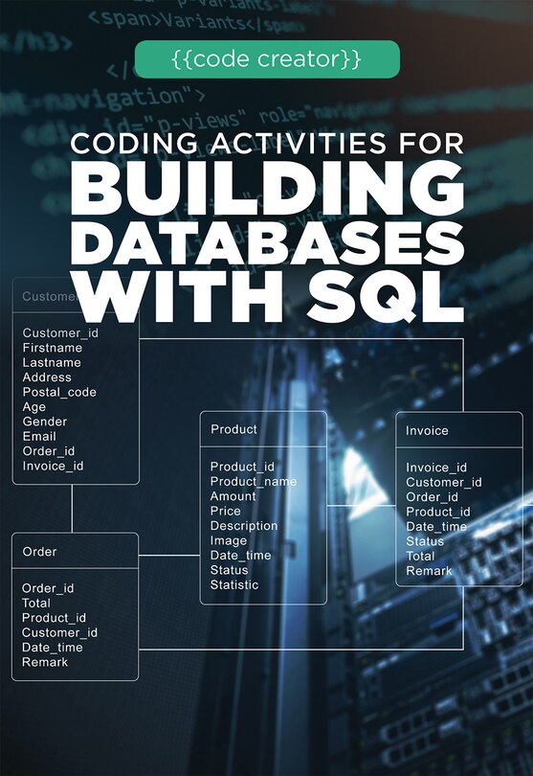The image size is (533, 776).
Task: Click "Remark" in the Invoice table
Action: tap(429, 571)
